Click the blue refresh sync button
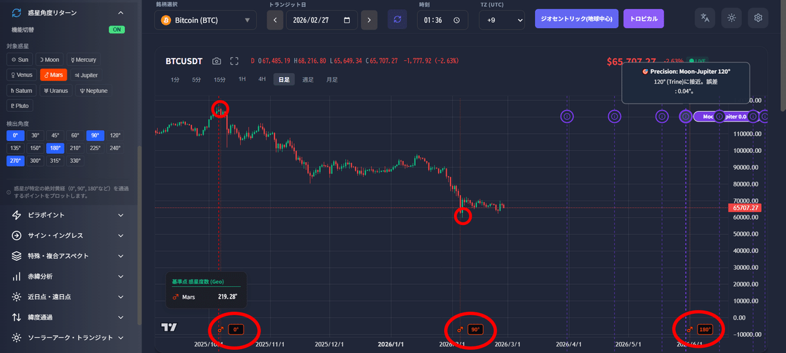Viewport: 786px width, 353px height. pos(396,20)
